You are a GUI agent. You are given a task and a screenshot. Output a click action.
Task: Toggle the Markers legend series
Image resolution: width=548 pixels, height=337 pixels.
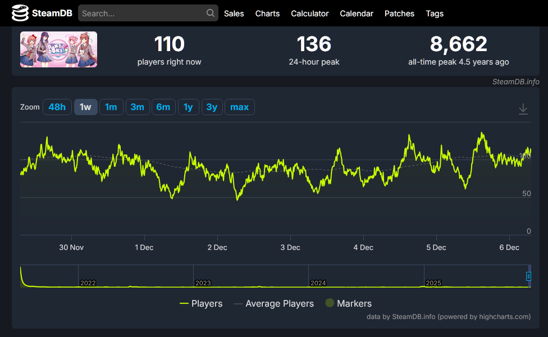349,303
